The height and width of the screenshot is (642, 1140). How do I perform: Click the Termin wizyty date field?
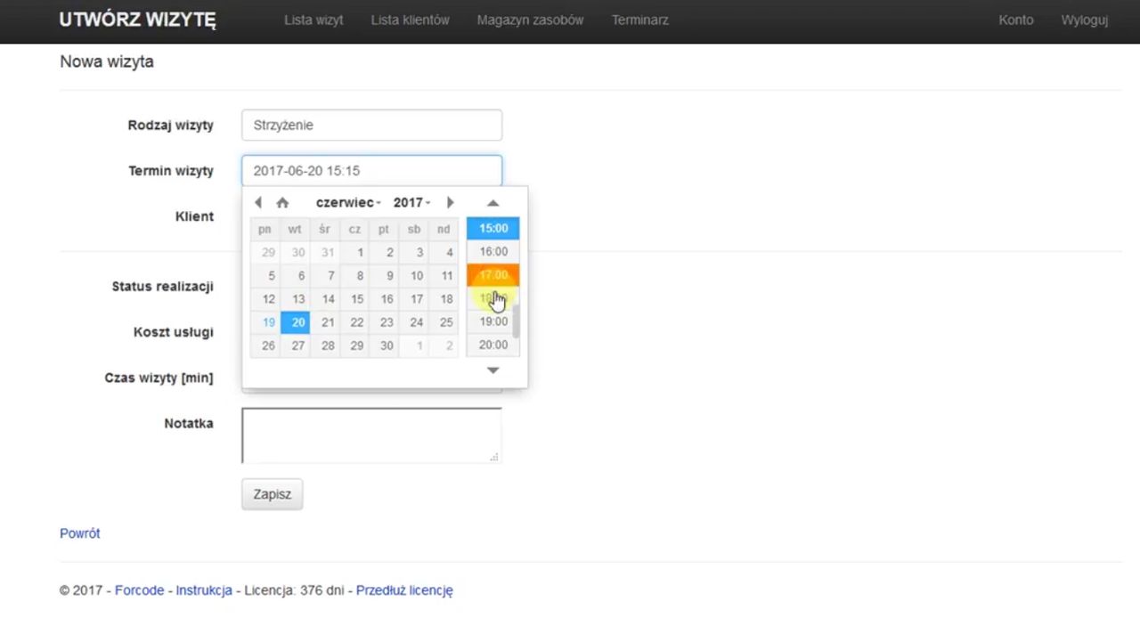pos(371,171)
